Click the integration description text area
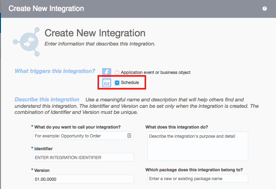The width and height of the screenshot is (276, 189). 197,146
